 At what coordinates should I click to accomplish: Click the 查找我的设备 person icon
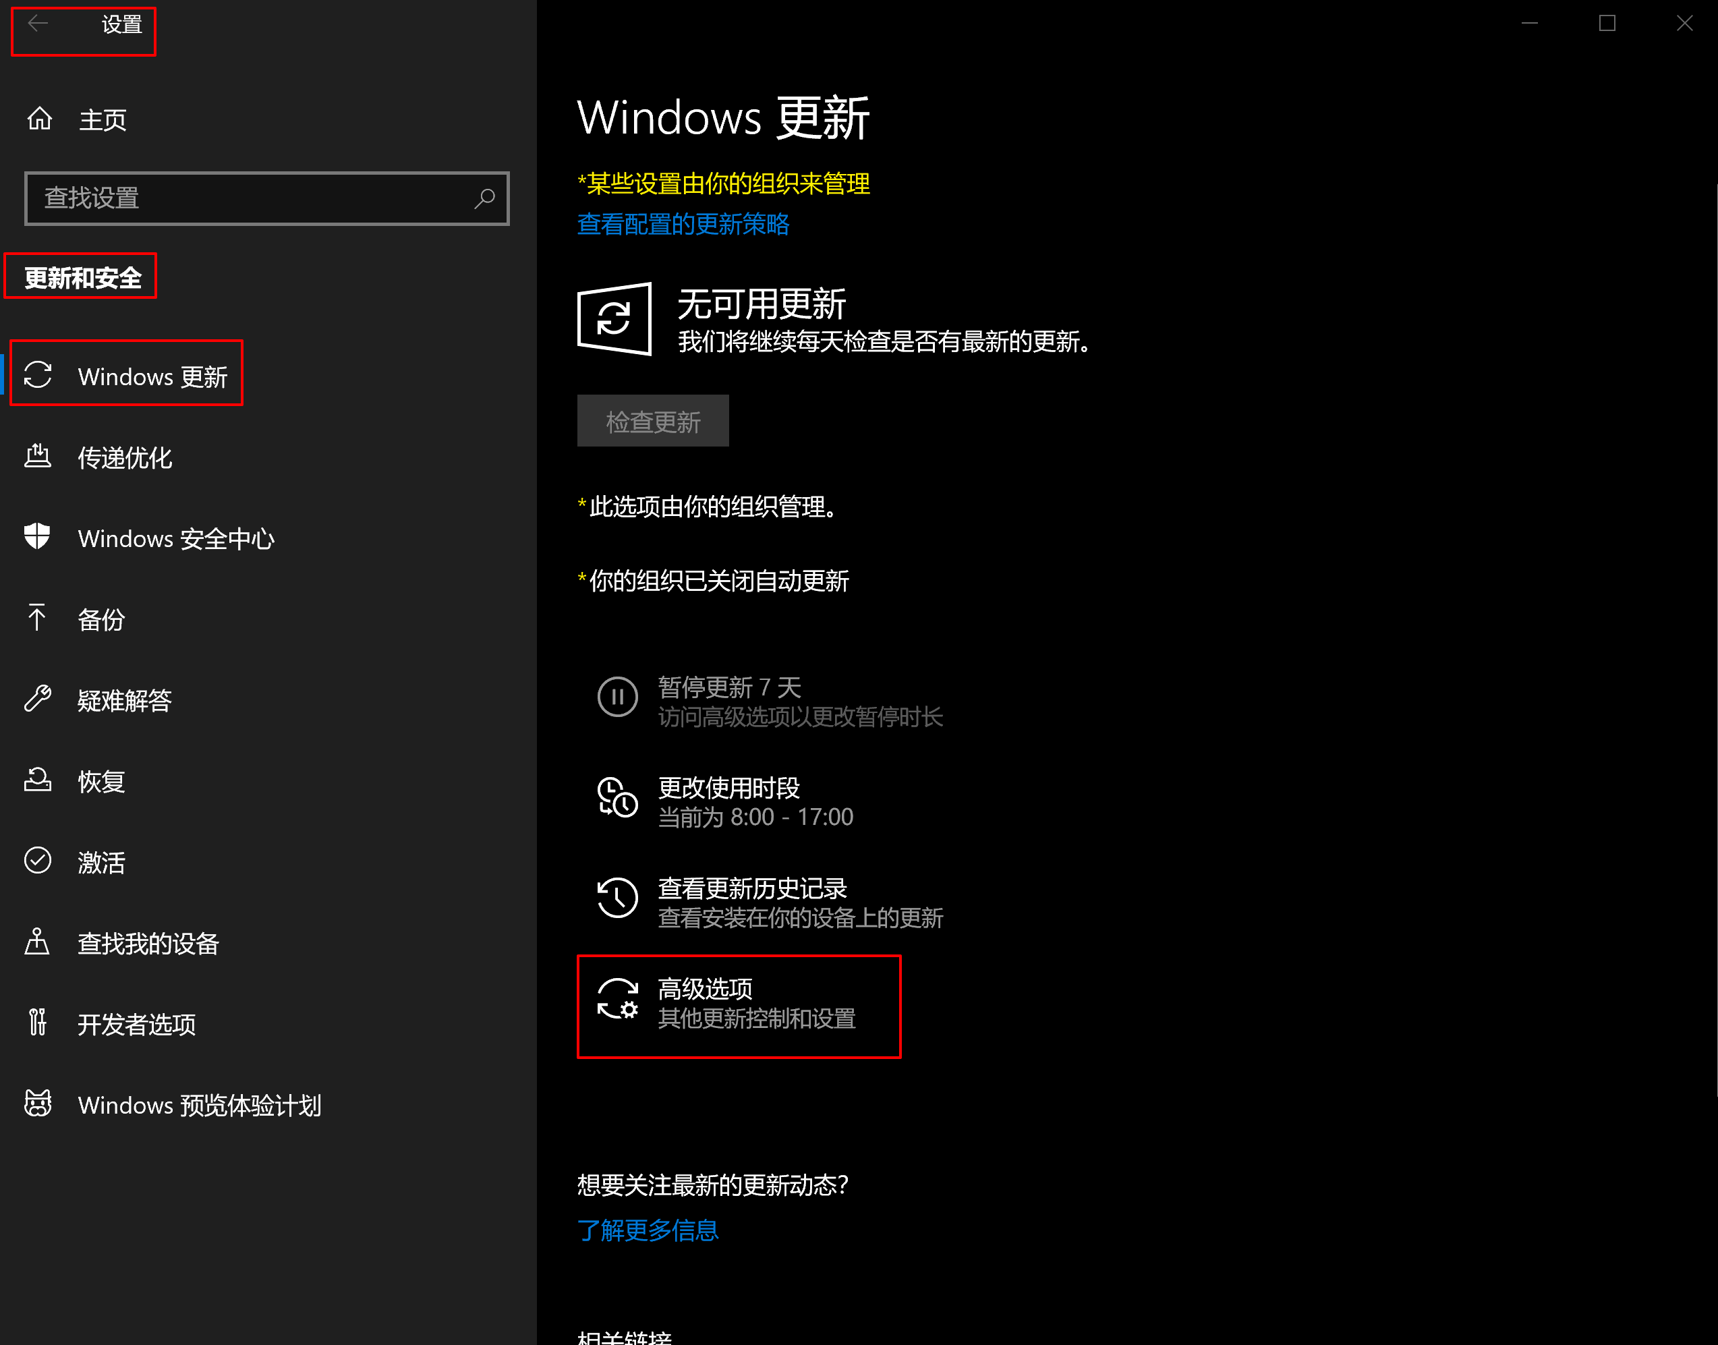(37, 941)
